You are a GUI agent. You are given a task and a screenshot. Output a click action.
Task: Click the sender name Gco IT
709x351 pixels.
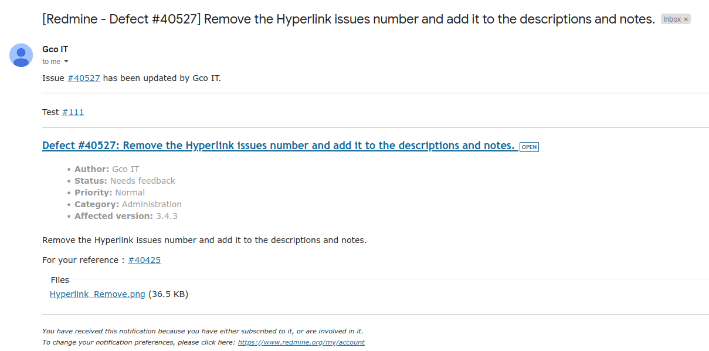point(55,49)
